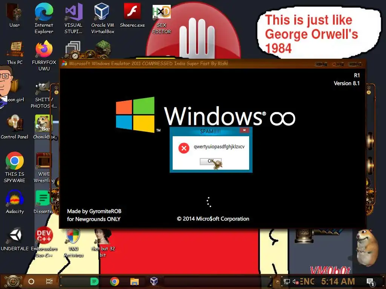Switch input language via ENG indicator
The image size is (386, 289).
pyautogui.click(x=307, y=281)
